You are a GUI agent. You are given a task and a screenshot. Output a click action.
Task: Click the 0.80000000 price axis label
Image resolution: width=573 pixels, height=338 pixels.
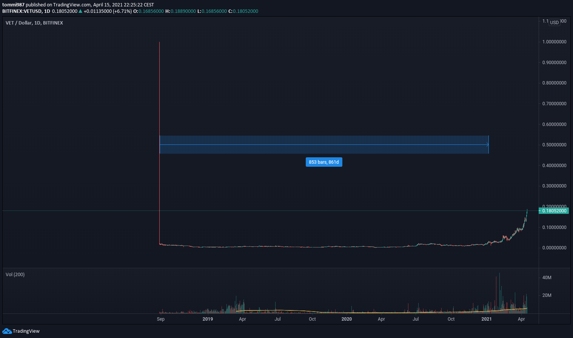(554, 83)
